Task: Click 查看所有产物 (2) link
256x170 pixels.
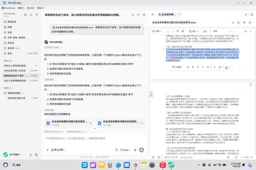Action: point(54,132)
